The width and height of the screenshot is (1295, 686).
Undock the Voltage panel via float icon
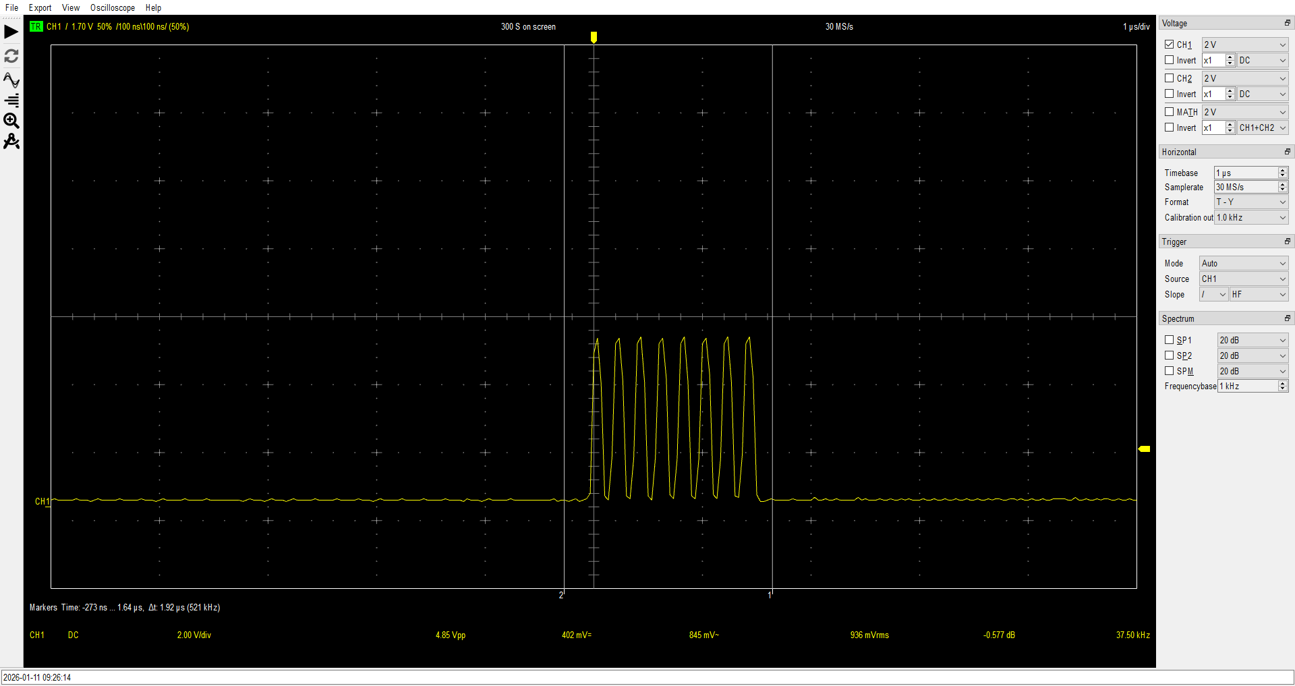point(1287,23)
